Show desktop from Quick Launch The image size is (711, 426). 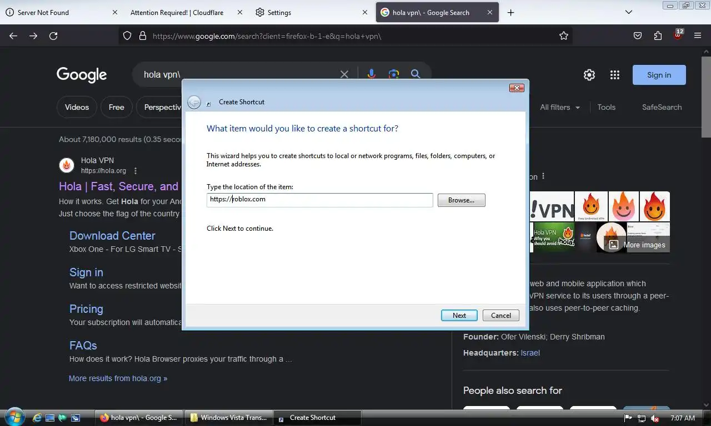50,418
